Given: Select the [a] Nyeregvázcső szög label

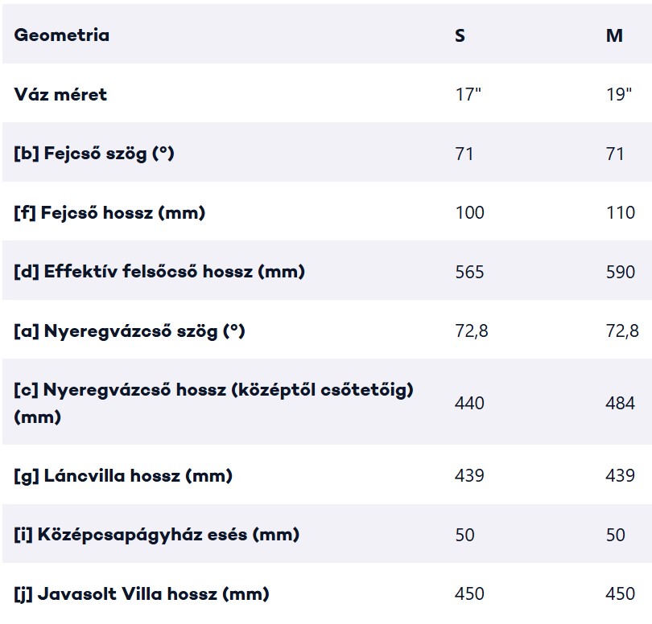Looking at the screenshot, I should 130,331.
